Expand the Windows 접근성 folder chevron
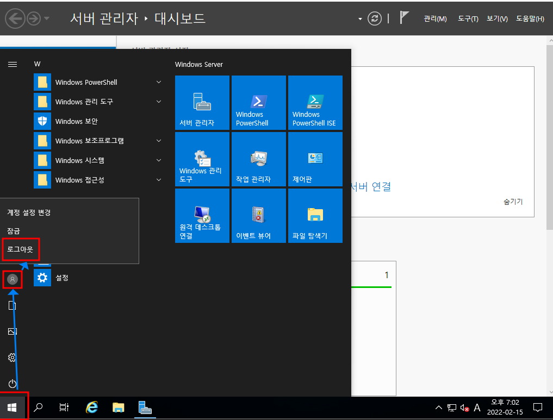 [x=159, y=180]
